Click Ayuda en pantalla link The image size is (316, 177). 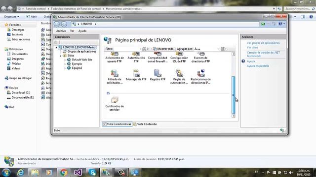click(x=258, y=66)
